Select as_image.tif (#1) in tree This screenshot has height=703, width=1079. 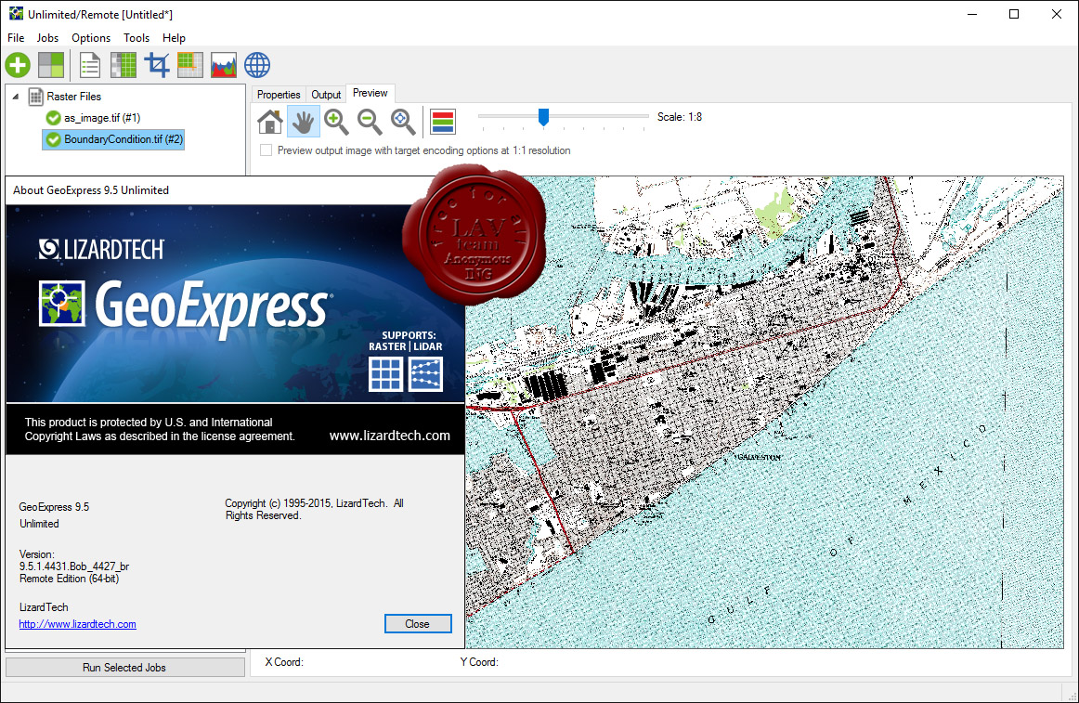coord(102,118)
